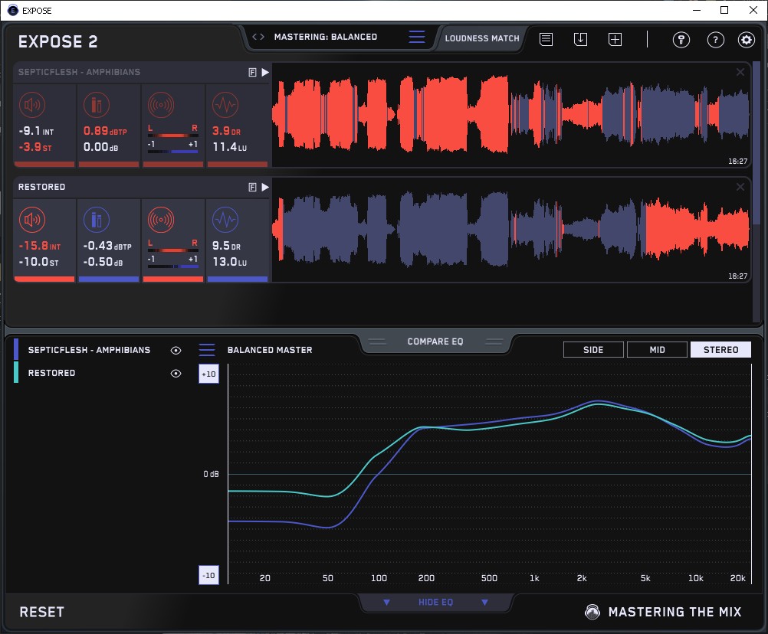Click the blue color swatch for Septicflesh
The width and height of the screenshot is (768, 634).
click(x=16, y=350)
